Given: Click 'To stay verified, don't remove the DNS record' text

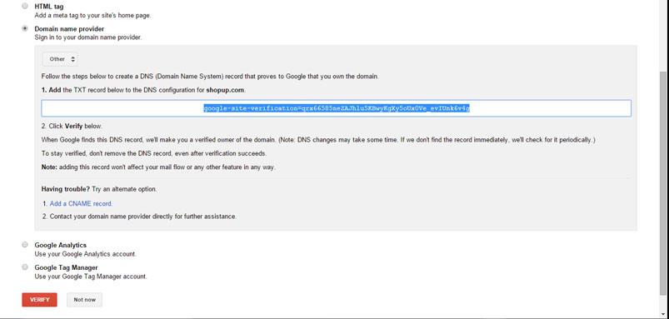Looking at the screenshot, I should click(x=154, y=153).
